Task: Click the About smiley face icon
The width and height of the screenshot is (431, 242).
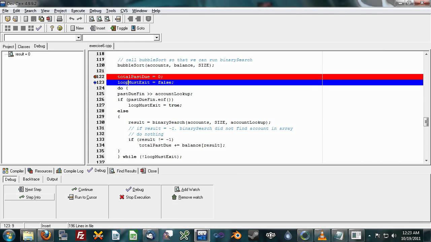Action: (60, 28)
